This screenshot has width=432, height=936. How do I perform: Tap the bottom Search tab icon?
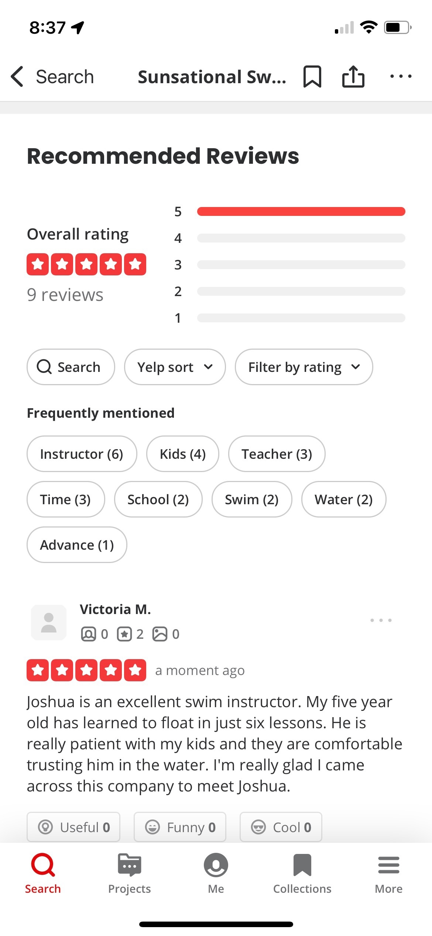click(x=43, y=865)
